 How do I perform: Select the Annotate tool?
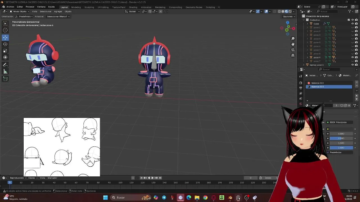(5, 65)
